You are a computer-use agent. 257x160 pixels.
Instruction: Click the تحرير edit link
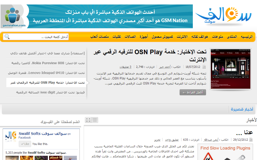[x=157, y=140]
